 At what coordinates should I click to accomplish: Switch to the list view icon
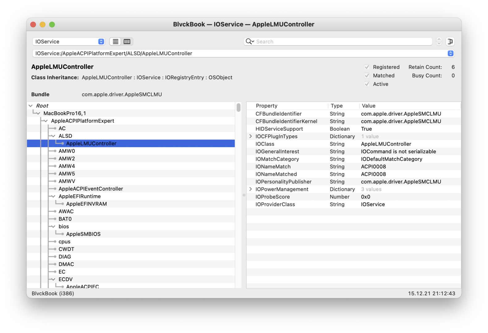[x=116, y=42]
